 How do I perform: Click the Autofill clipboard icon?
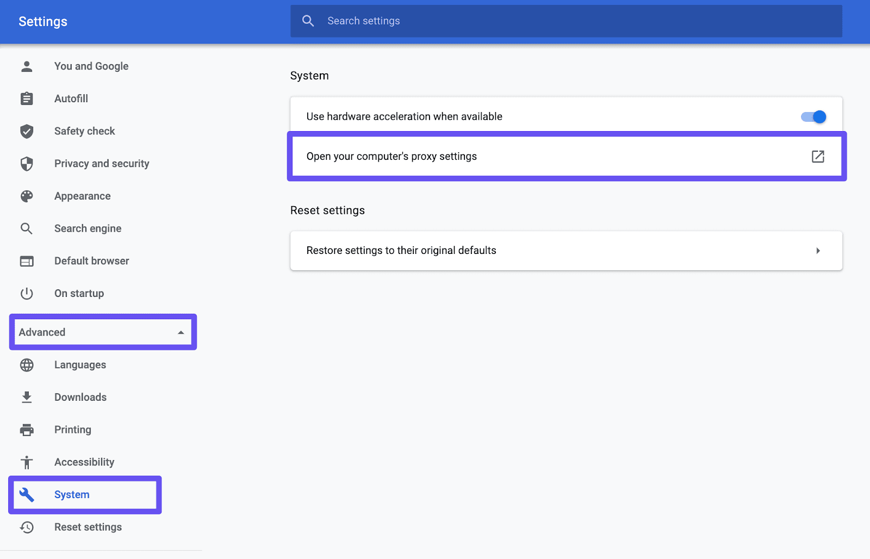click(26, 98)
